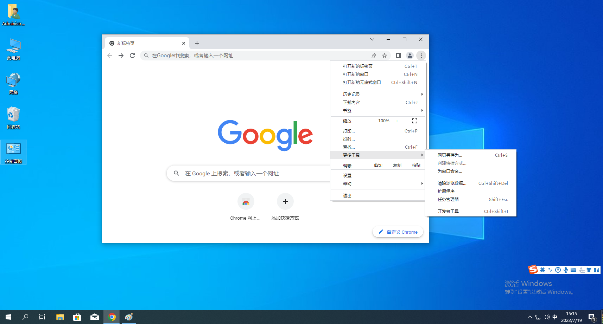Click 粘贴 in the edit row

pos(416,166)
